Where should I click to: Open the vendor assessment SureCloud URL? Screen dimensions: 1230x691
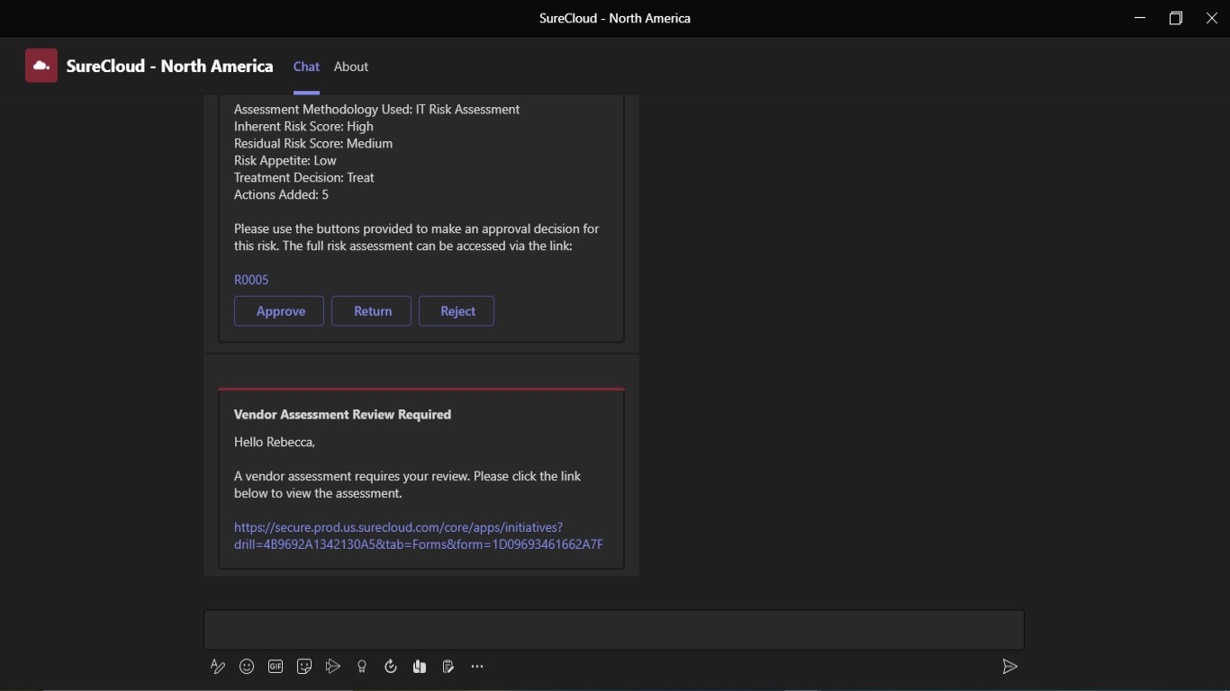click(x=419, y=535)
